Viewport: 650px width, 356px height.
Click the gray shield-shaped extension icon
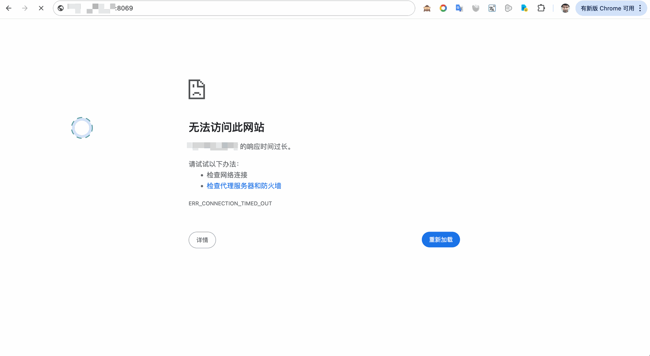coord(476,8)
